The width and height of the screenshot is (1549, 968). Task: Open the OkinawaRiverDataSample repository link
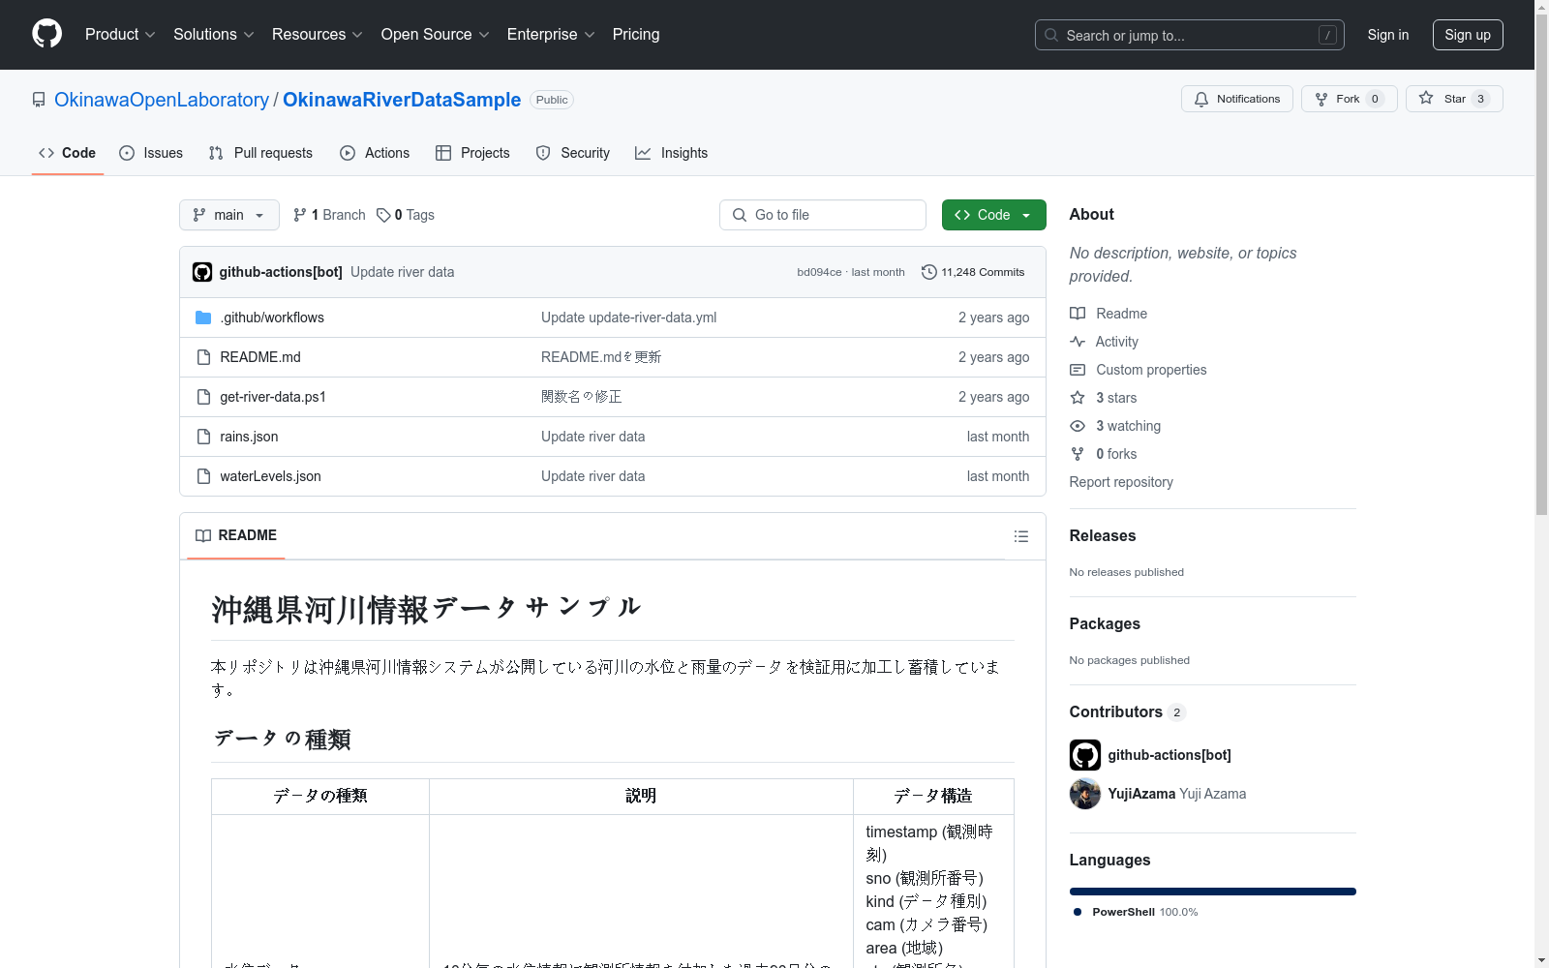click(x=402, y=100)
